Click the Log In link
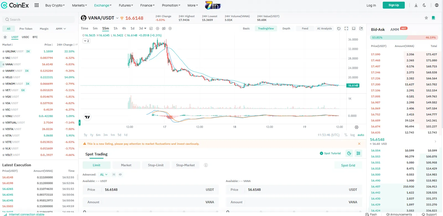The image size is (443, 216). tap(371, 5)
